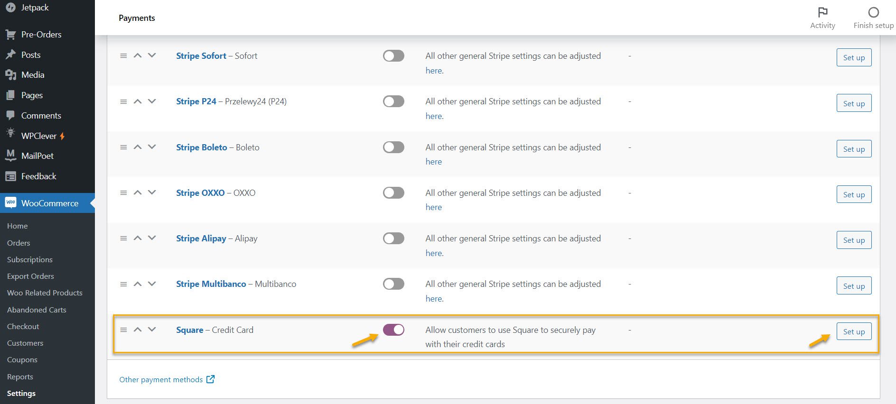
Task: Click the Comments bubble icon
Action: pyautogui.click(x=10, y=115)
